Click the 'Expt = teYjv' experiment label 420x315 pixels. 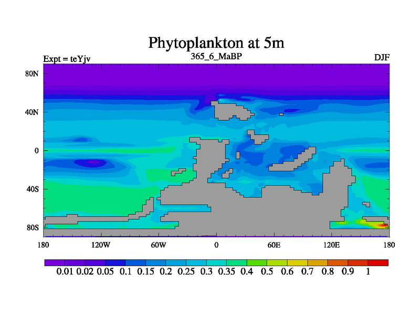pyautogui.click(x=67, y=59)
